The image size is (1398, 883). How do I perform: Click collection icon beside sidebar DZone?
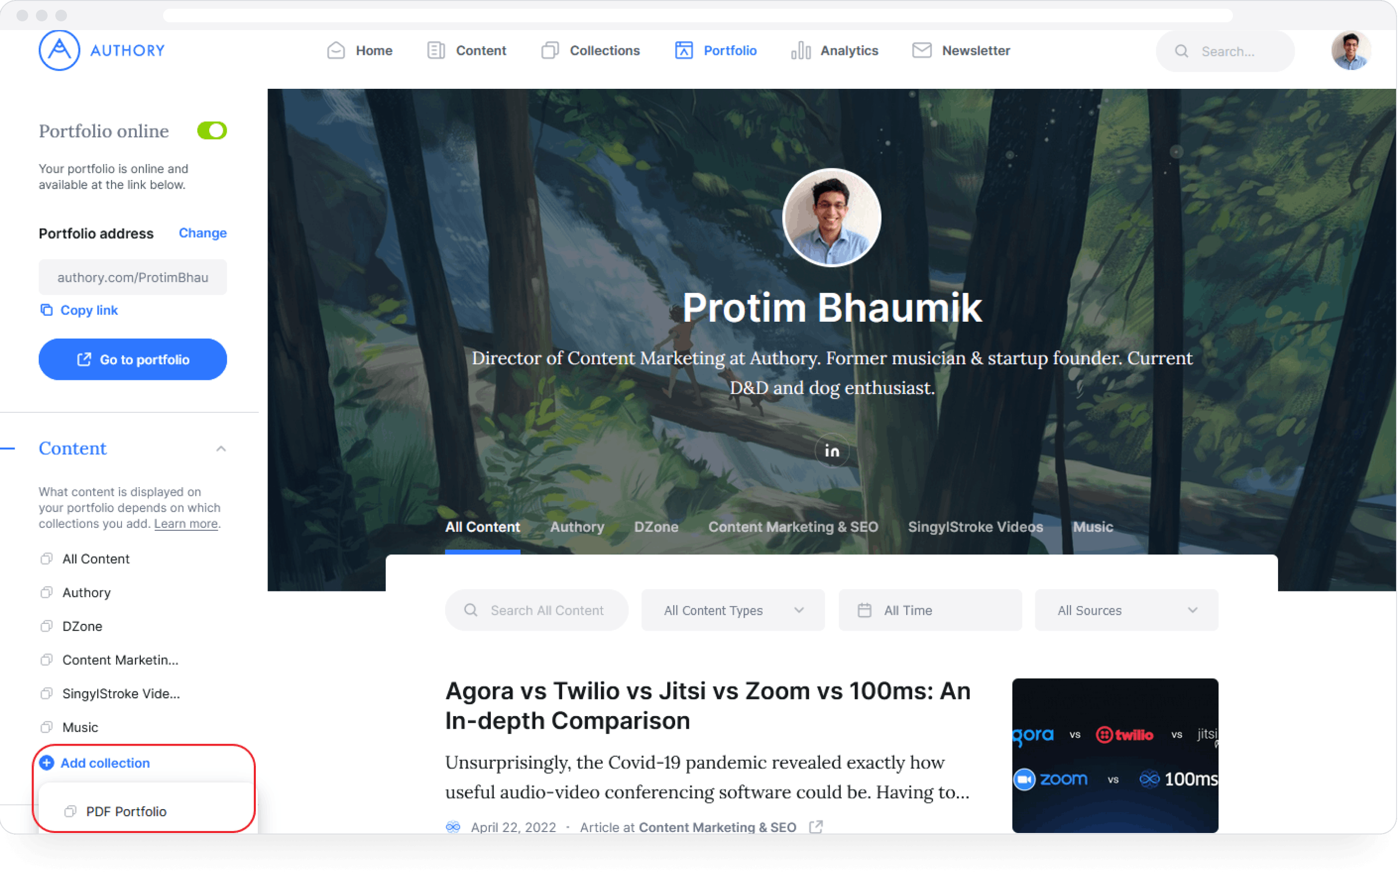tap(47, 626)
